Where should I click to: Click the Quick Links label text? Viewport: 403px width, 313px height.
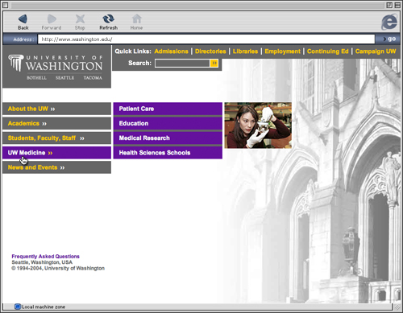click(133, 51)
